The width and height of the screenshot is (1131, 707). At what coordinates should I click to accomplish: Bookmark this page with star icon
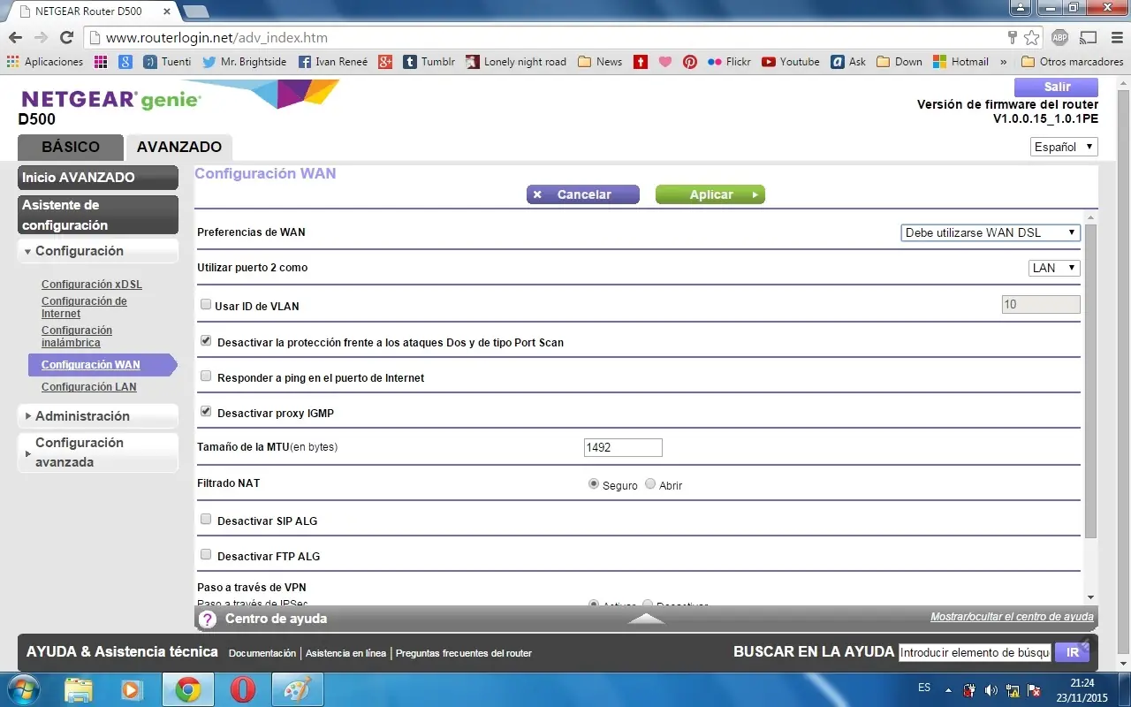1031,38
